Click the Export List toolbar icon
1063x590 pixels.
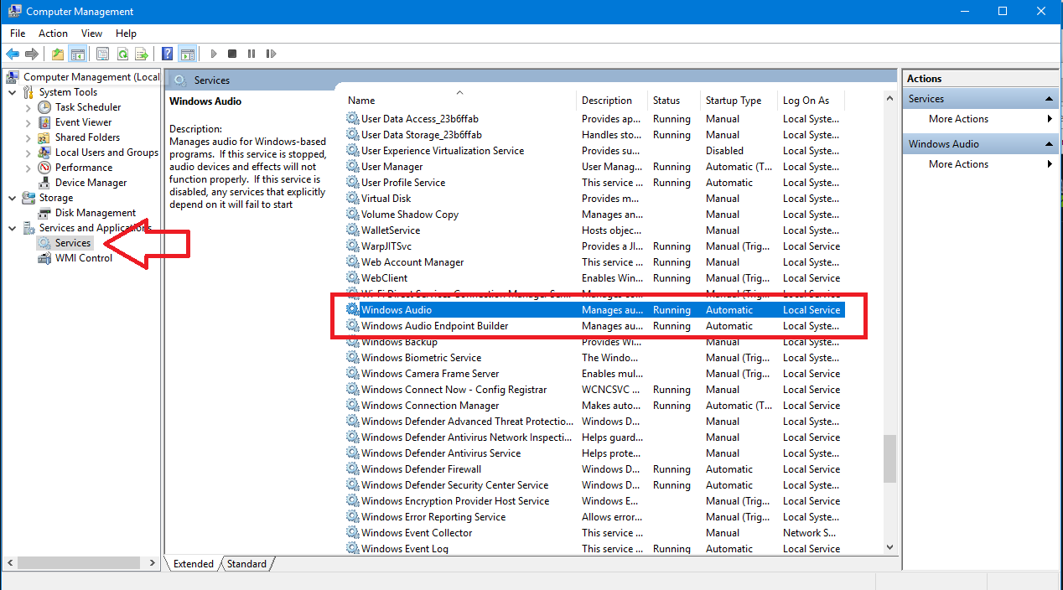pos(143,54)
